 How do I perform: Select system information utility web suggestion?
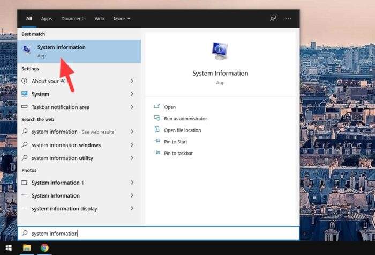point(79,158)
